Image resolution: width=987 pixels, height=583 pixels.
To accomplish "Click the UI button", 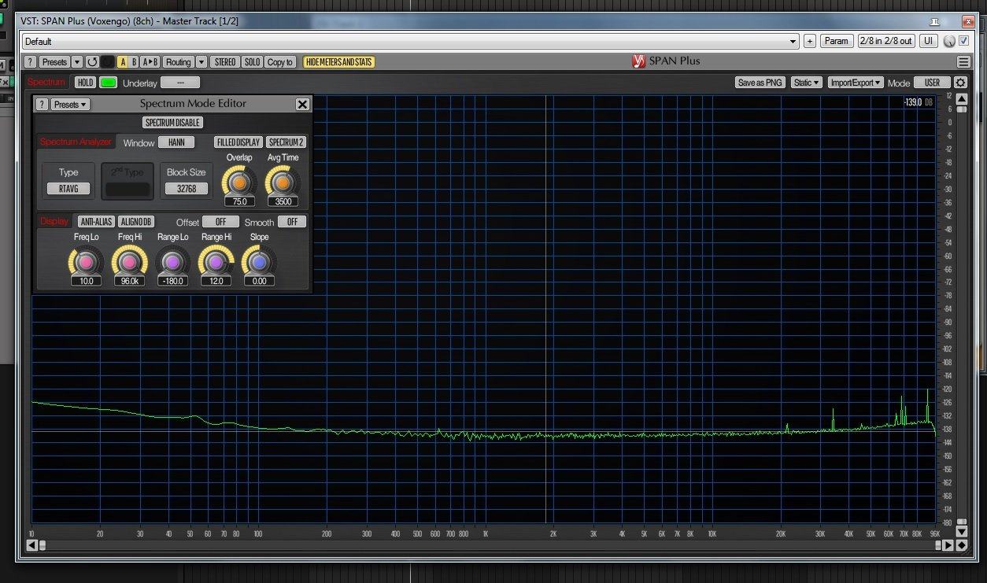I will (929, 41).
